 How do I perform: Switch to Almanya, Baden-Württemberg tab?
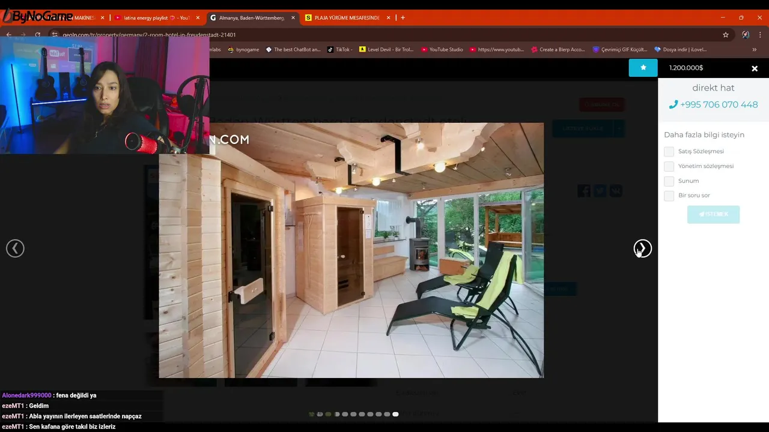pyautogui.click(x=252, y=18)
